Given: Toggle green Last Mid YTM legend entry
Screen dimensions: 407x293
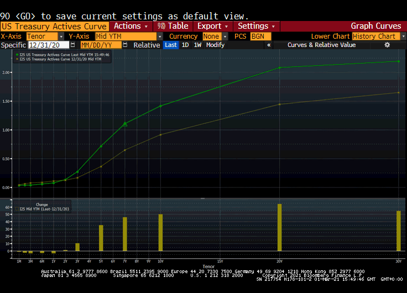Looking at the screenshot, I should (63, 55).
